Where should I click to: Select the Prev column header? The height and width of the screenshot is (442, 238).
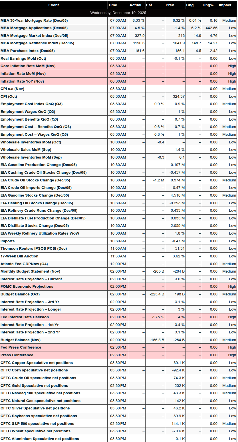pos(170,5)
